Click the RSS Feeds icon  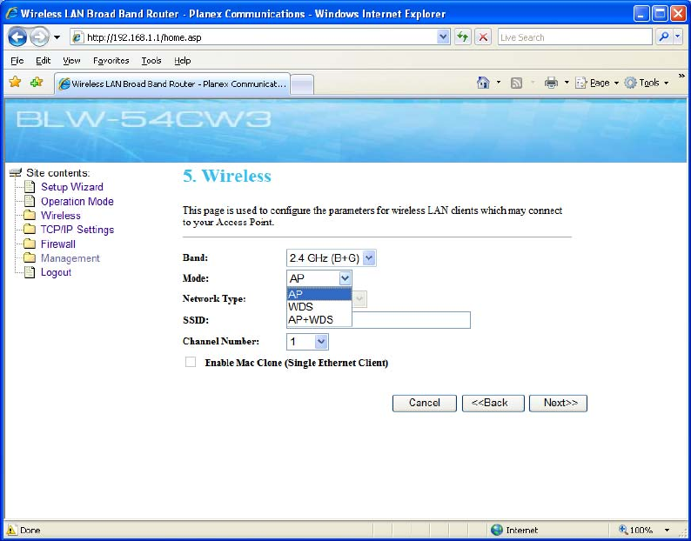(516, 83)
